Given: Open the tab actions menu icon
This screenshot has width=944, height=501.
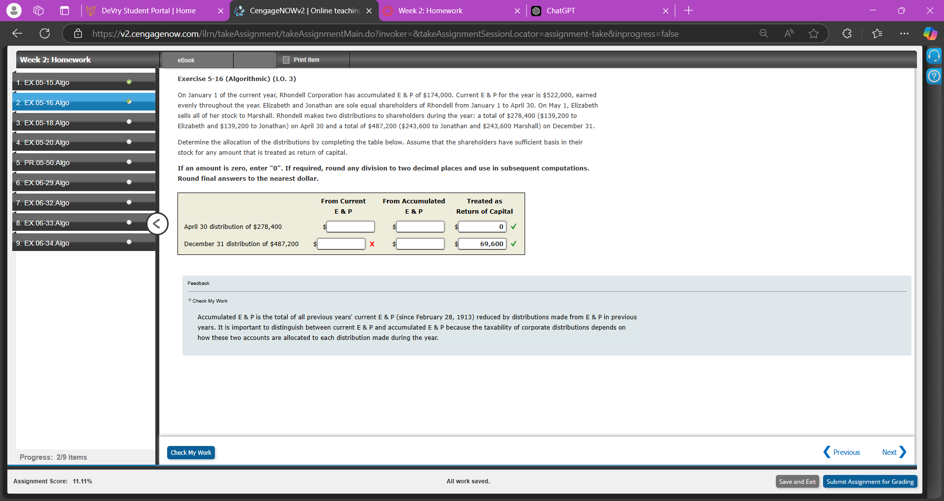Looking at the screenshot, I should [64, 10].
